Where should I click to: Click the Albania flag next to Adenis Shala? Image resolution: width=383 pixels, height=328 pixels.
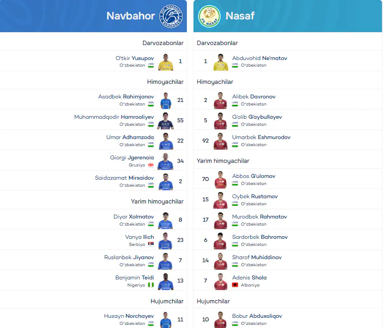click(x=235, y=285)
